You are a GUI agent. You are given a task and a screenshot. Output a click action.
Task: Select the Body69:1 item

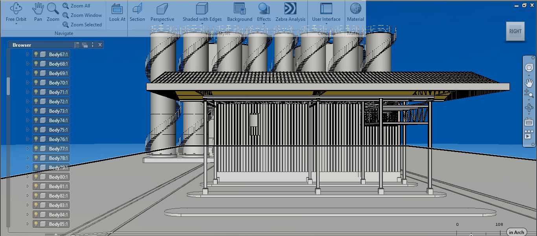point(51,73)
